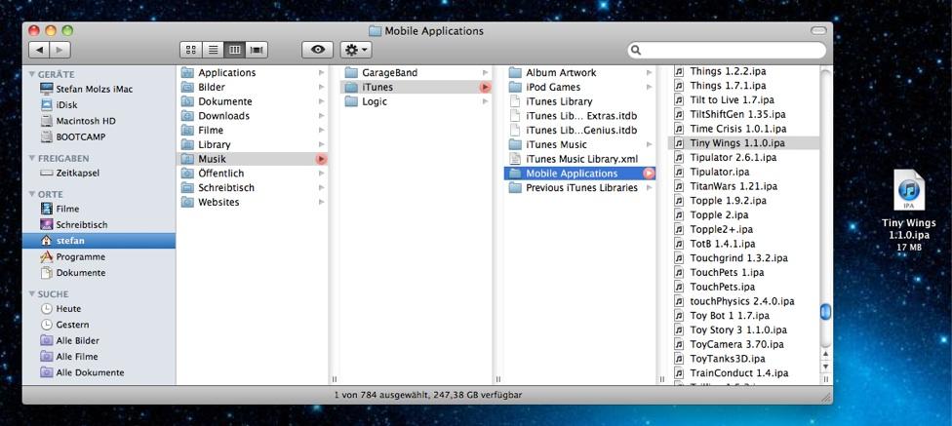Open Alle Bilder saved search
The image size is (952, 426).
click(99, 340)
